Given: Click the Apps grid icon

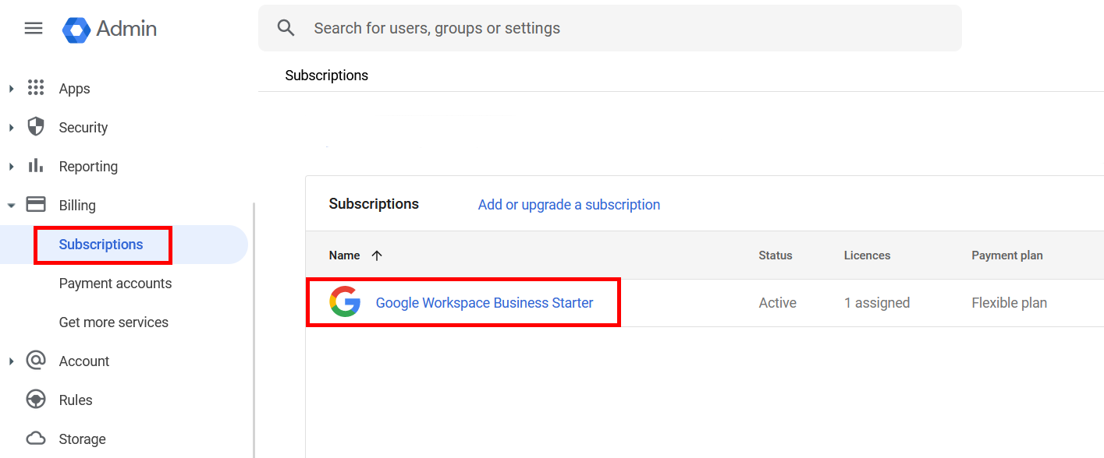Looking at the screenshot, I should [36, 88].
